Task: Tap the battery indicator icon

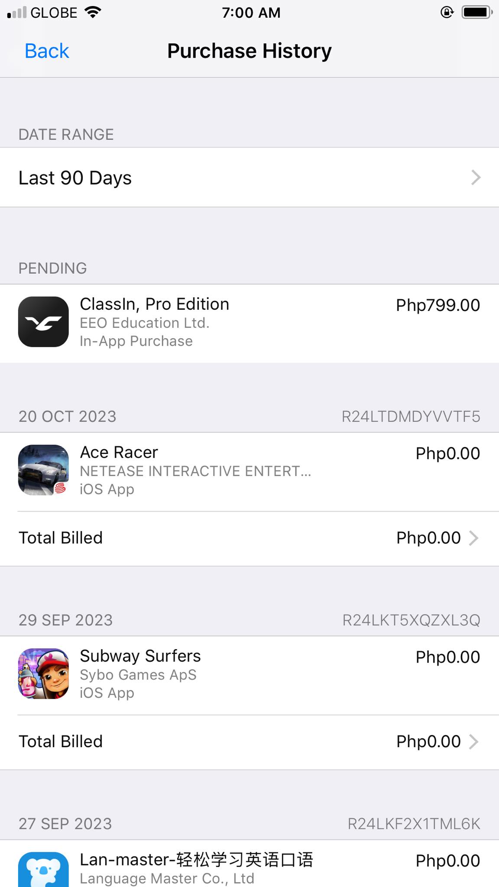Action: coord(476,12)
